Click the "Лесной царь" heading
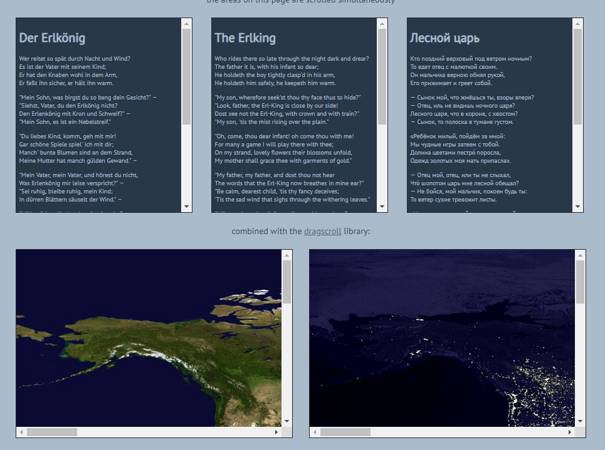This screenshot has height=450, width=605. click(x=445, y=38)
